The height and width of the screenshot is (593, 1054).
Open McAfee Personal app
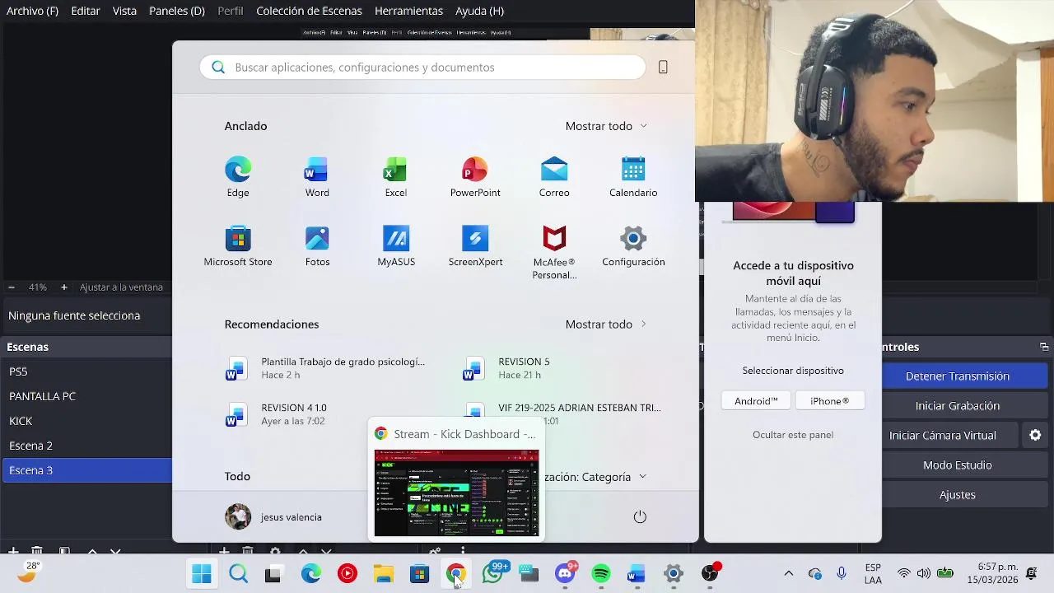coord(554,253)
